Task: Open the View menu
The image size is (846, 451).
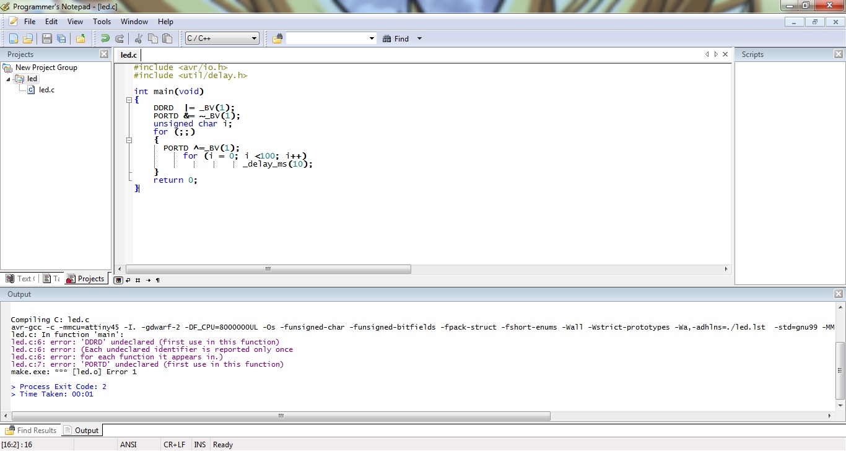Action: click(75, 22)
